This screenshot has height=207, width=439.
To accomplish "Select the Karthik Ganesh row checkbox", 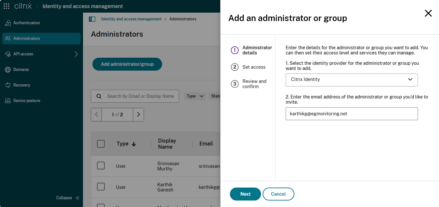I will [x=101, y=187].
